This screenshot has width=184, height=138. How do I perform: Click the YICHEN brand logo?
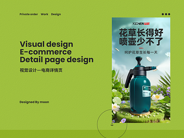(x=141, y=24)
